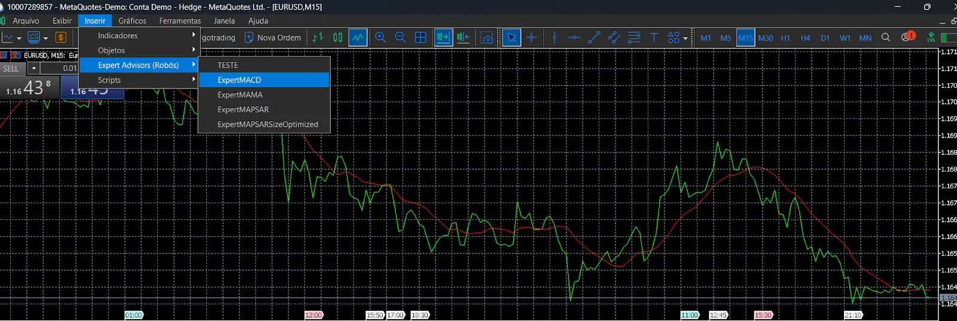Click the SELL button in one-click panel
Viewport: 957px width, 321px height.
(11, 68)
